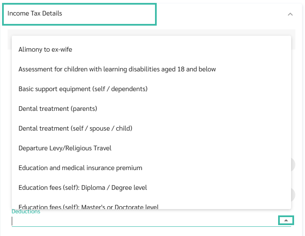Click lower gray rounded button behind dropdown list

293,195
